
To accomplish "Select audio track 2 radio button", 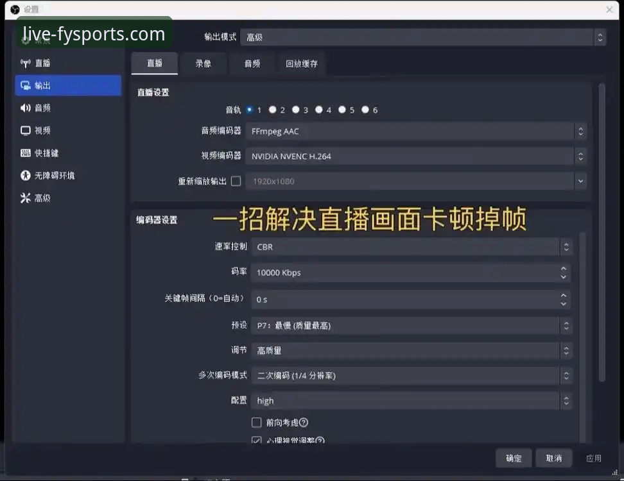I will [x=273, y=110].
